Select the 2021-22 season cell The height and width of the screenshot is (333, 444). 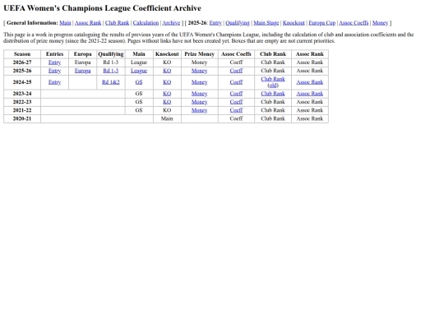click(x=22, y=110)
